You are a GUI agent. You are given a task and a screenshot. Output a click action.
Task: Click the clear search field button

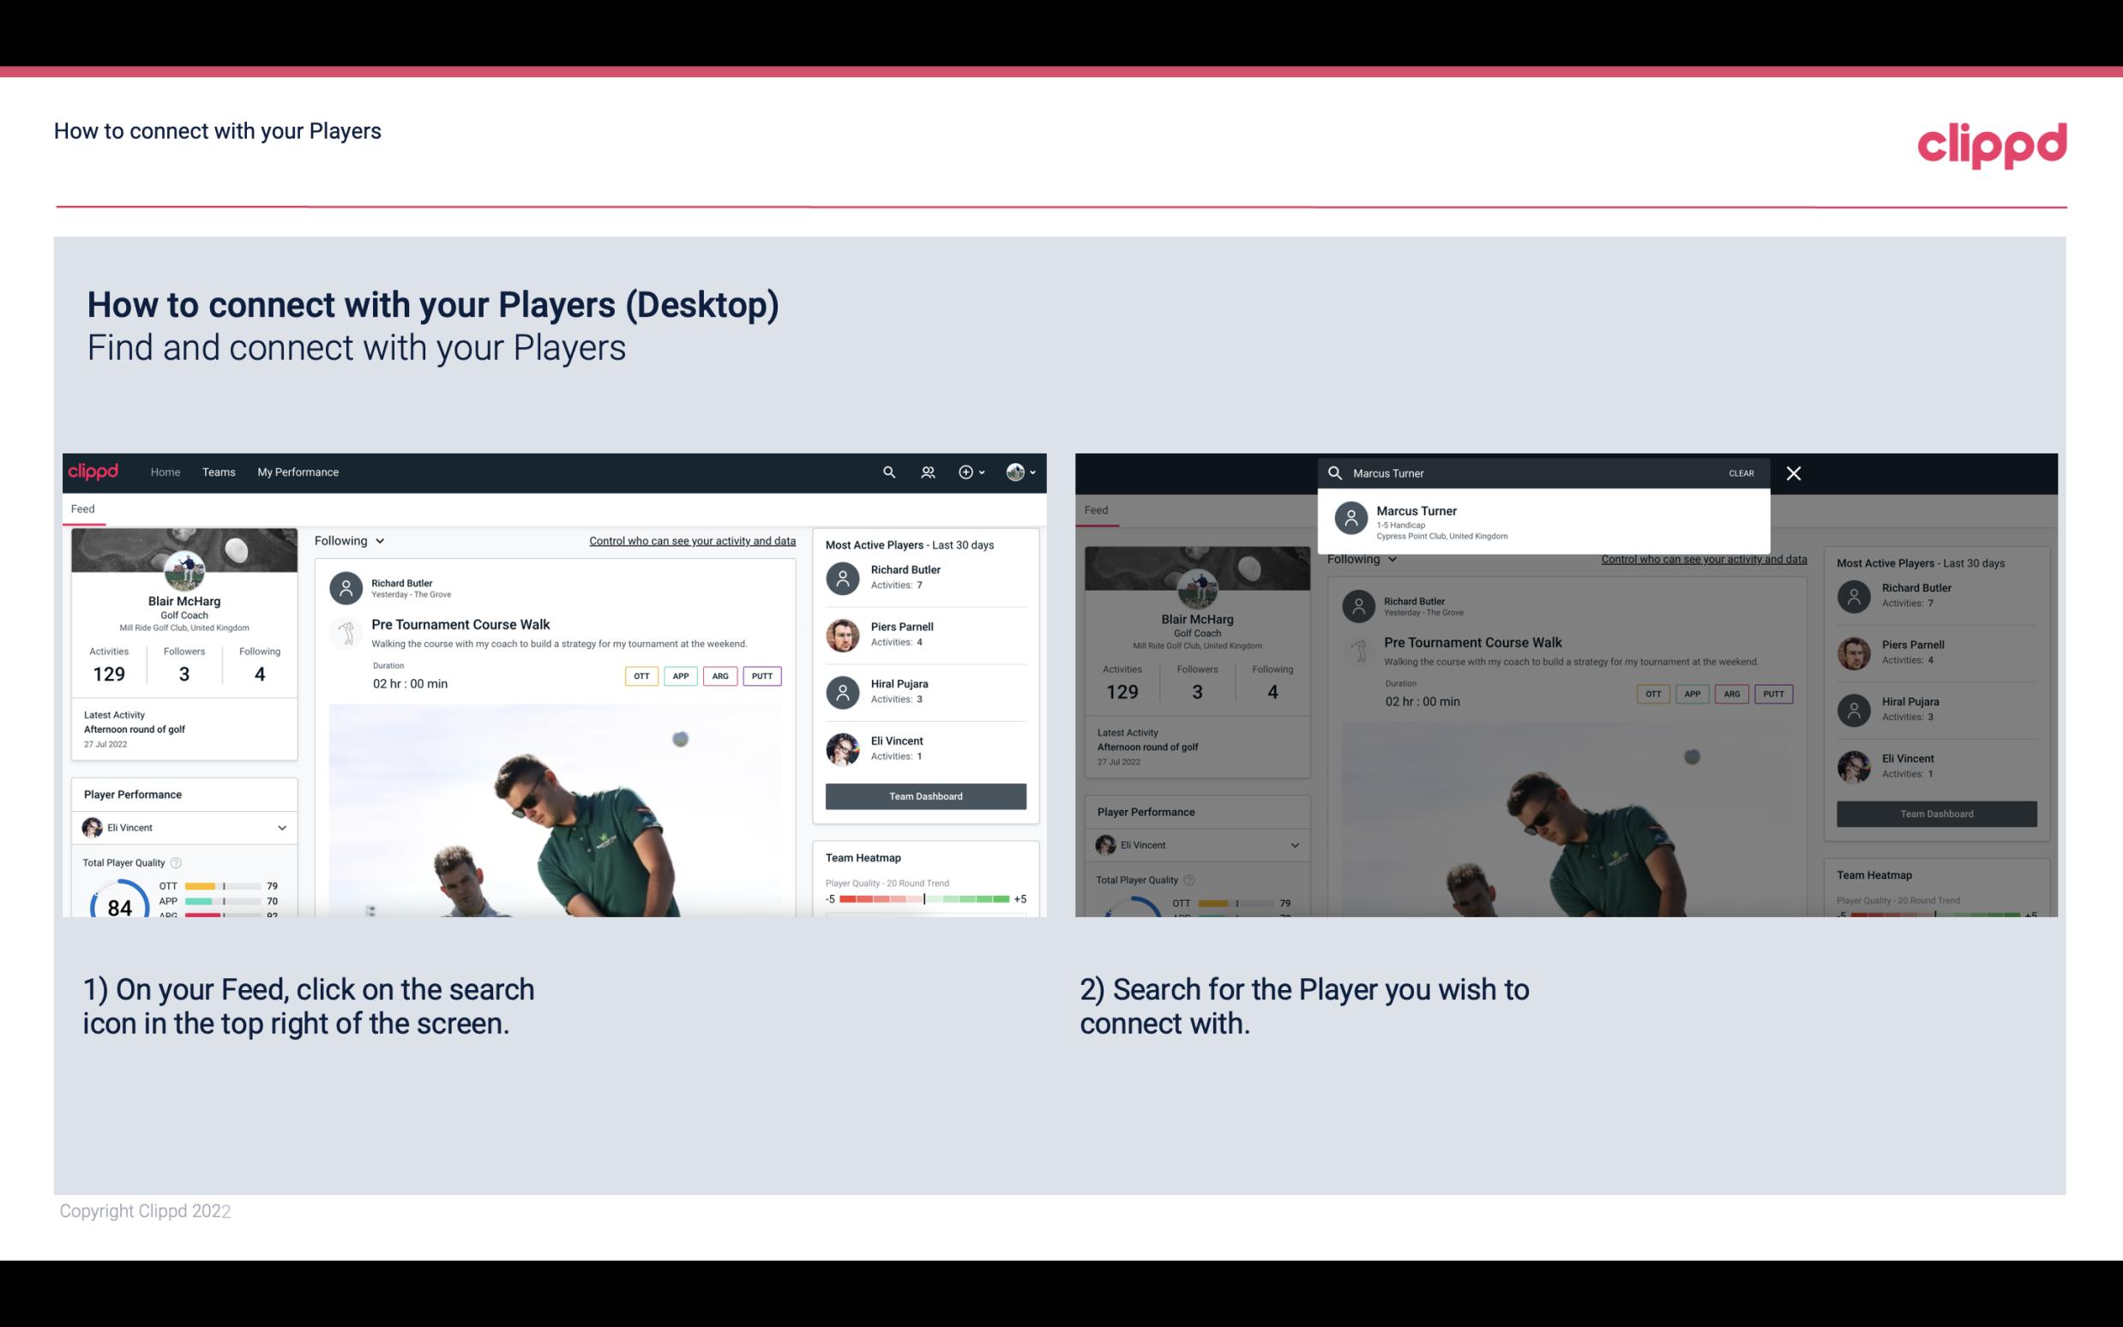point(1741,472)
